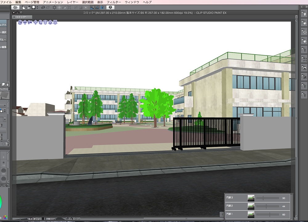The height and width of the screenshot is (222, 308).
Task: Click the camera zoom 3D manipulator icon
Action: point(30,22)
